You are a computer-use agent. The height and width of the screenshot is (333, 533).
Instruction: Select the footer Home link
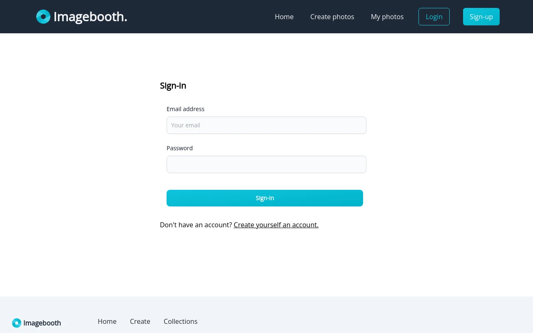pyautogui.click(x=107, y=321)
